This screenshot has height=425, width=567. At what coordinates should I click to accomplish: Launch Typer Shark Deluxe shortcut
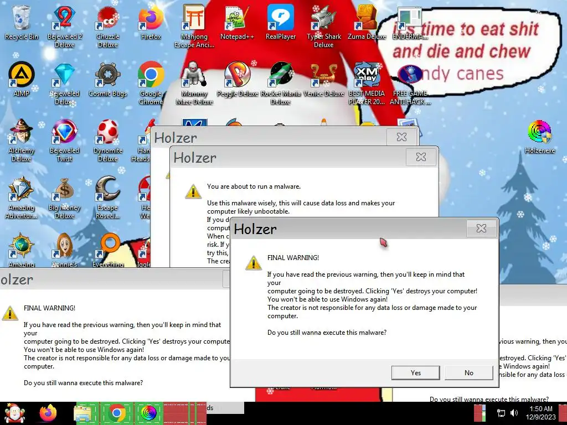[323, 25]
